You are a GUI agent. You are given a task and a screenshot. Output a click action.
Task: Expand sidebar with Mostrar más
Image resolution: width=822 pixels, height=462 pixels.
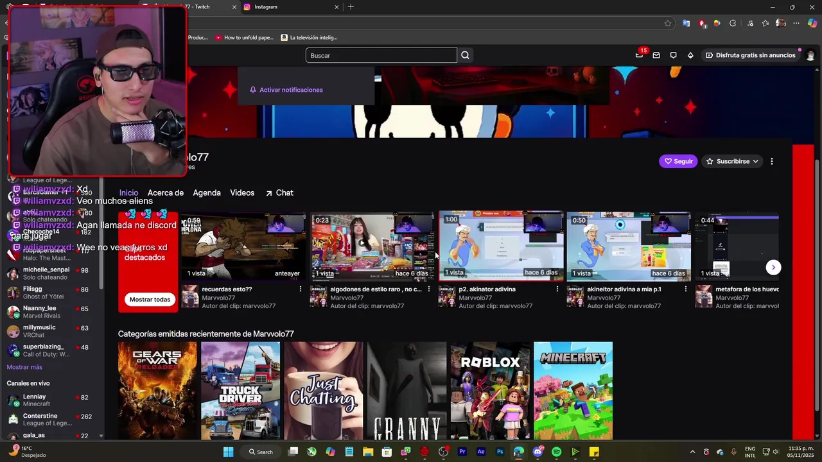24,367
